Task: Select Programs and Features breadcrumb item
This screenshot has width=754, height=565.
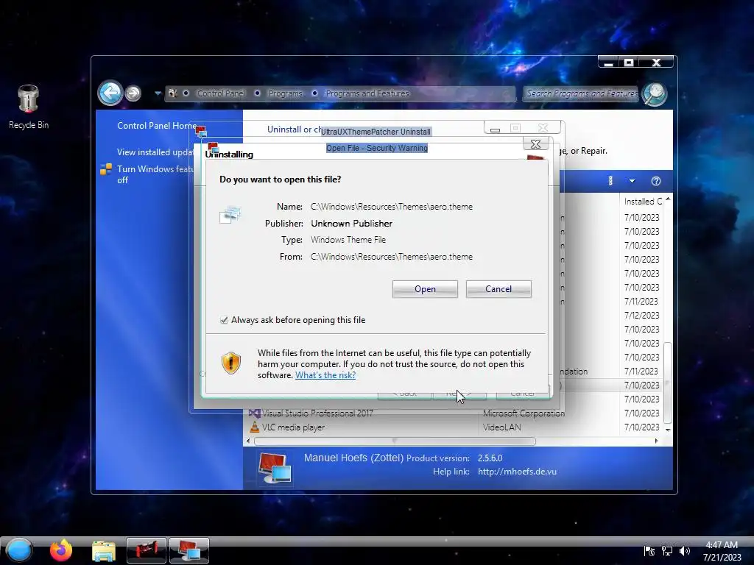Action: (x=367, y=93)
